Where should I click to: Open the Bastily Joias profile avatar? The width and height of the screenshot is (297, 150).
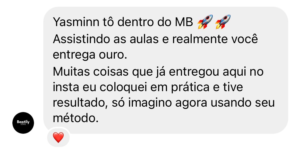click(x=23, y=123)
